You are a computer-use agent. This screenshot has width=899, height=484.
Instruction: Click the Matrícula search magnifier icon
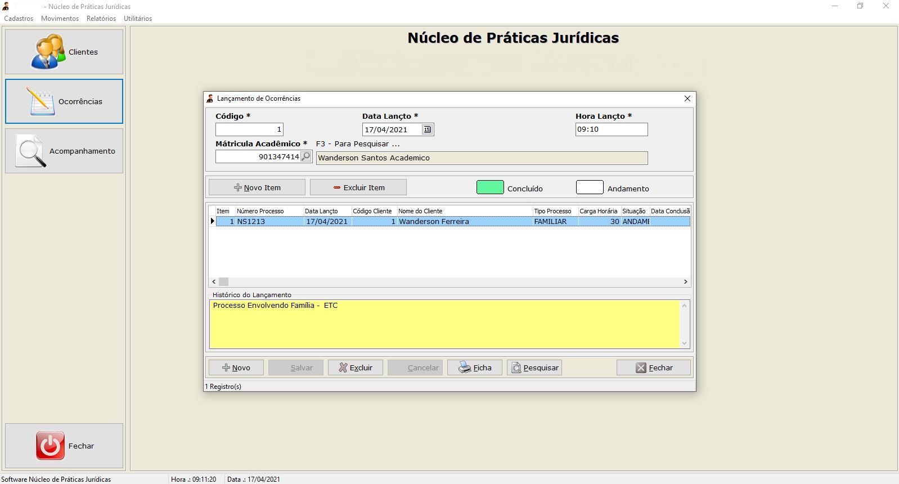[x=306, y=156]
